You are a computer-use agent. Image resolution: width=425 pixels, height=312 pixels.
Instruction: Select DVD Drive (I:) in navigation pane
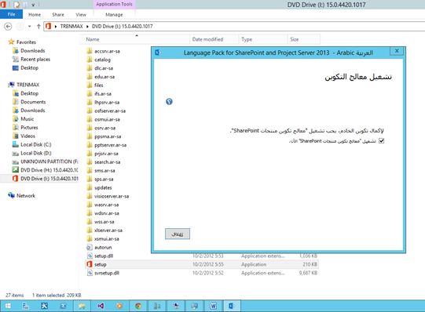49,179
